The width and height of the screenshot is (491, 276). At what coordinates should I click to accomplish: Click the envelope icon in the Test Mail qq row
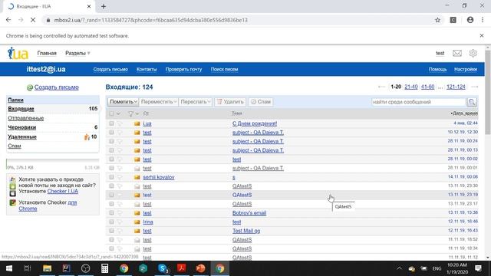(x=137, y=231)
